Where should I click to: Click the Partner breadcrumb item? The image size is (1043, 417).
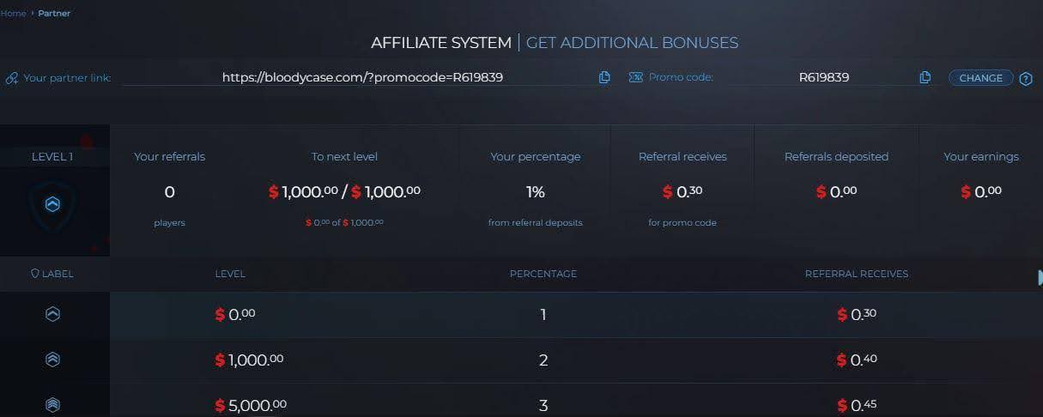(54, 13)
